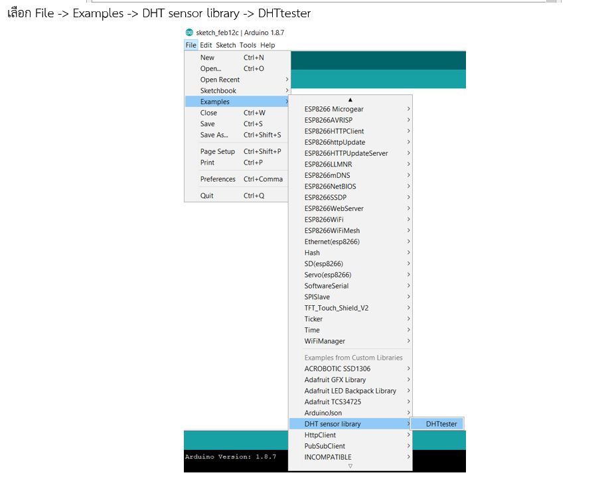Viewport: 610px width, 493px height.
Task: Select Save As... in the File menu
Action: point(214,135)
